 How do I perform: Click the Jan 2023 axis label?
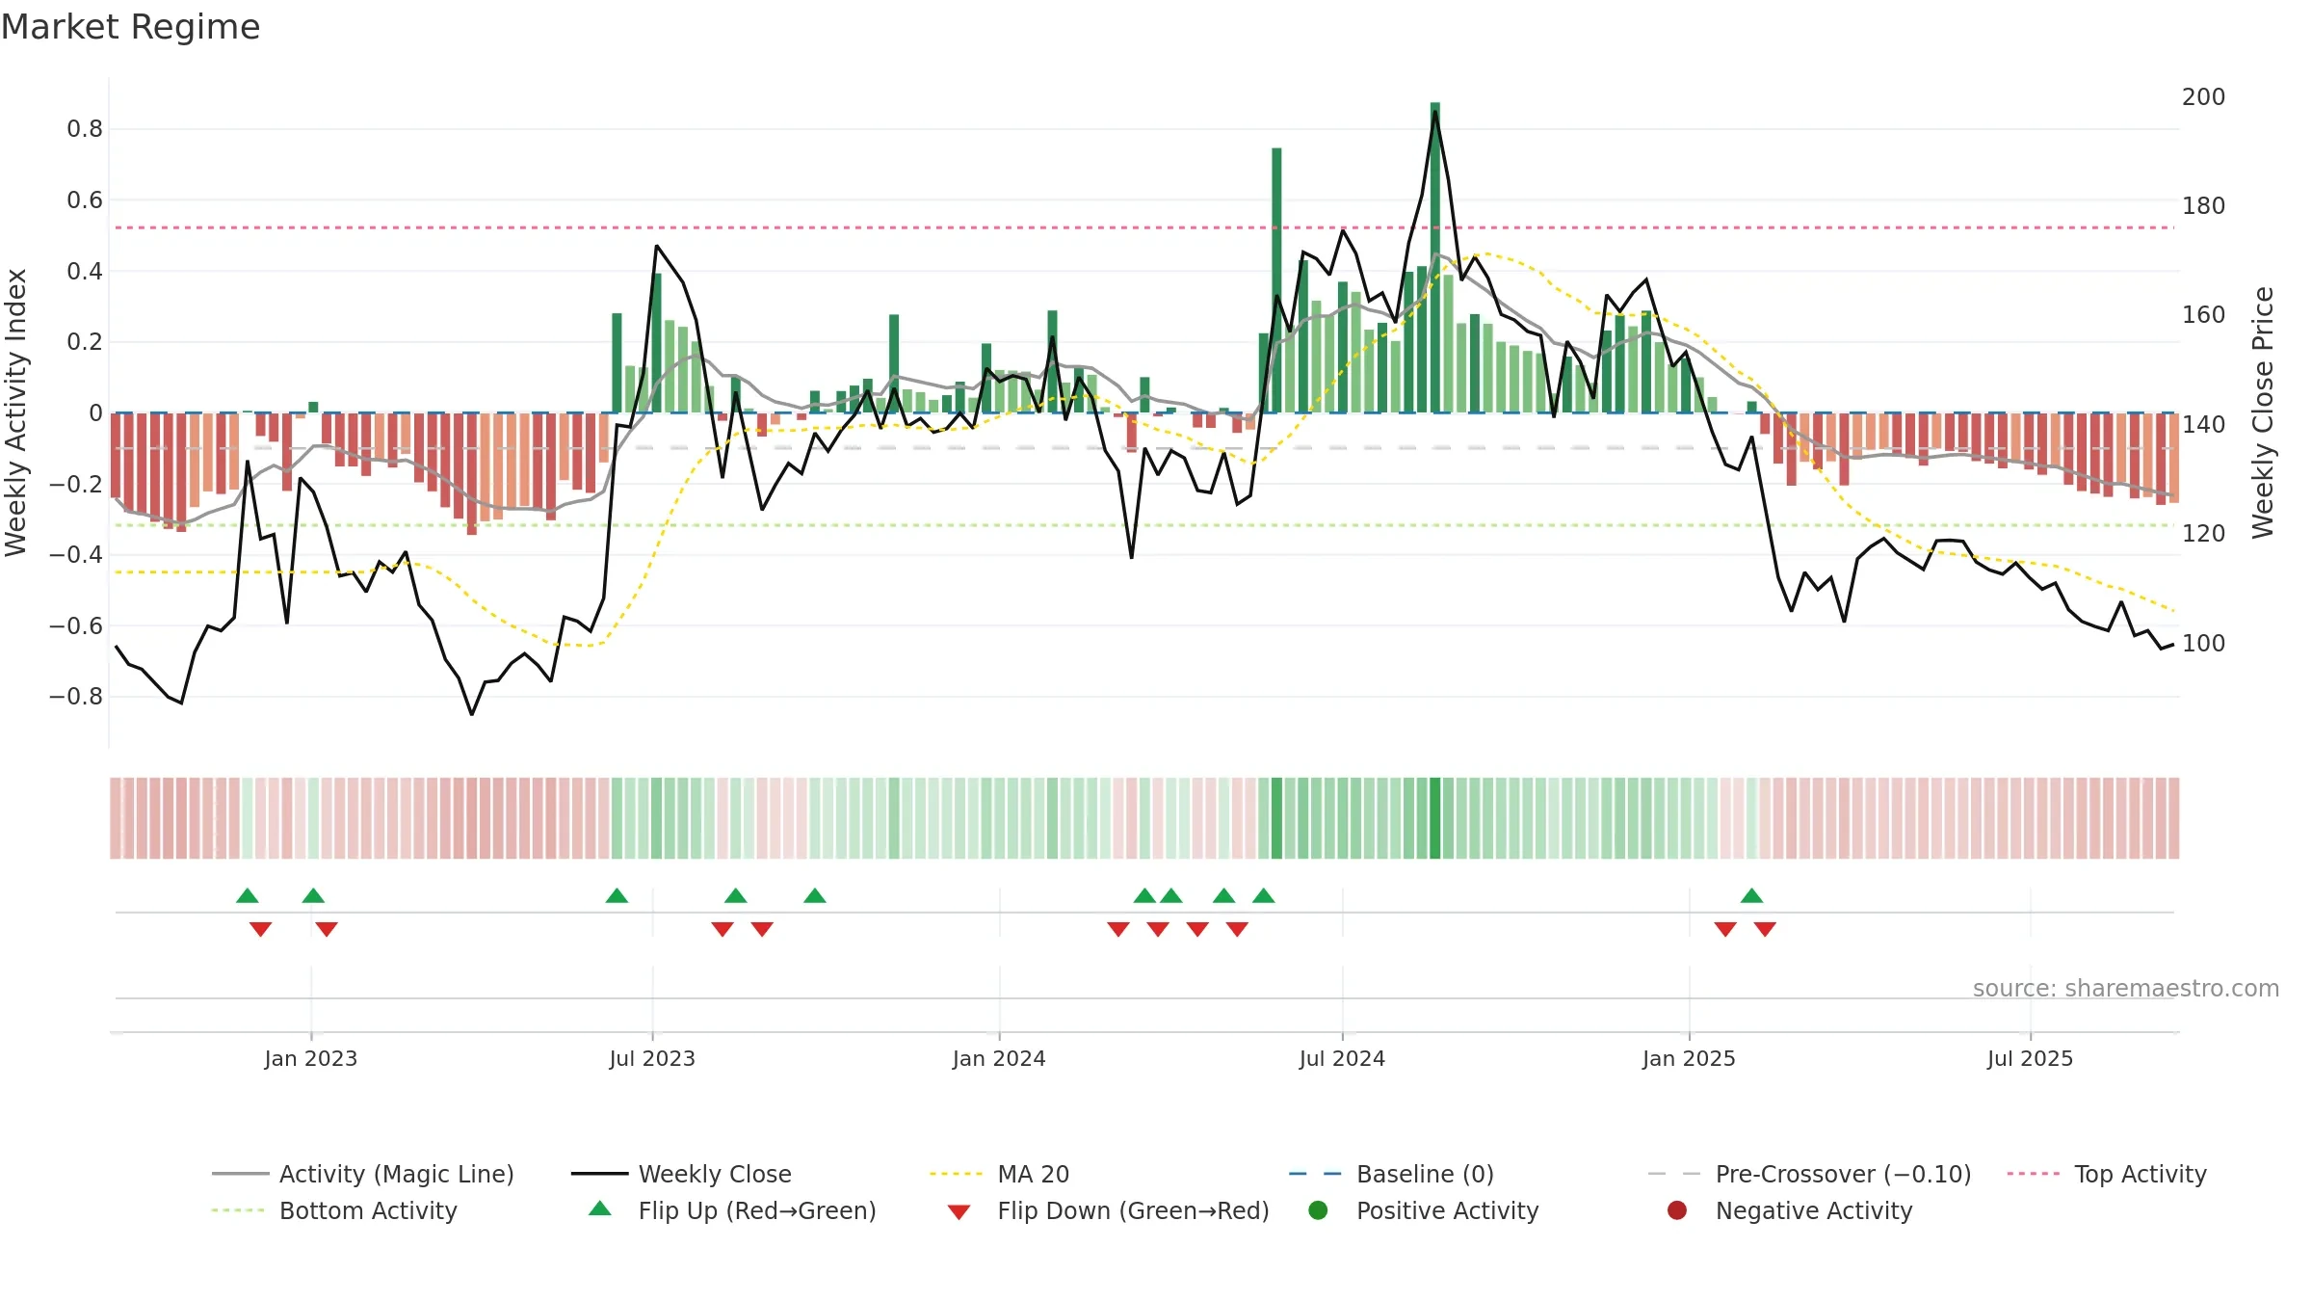pos(310,1058)
